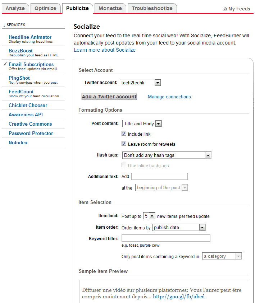Image resolution: width=255 pixels, height=303 pixels.
Task: Focus the Keyword filter text field
Action: coord(166,238)
